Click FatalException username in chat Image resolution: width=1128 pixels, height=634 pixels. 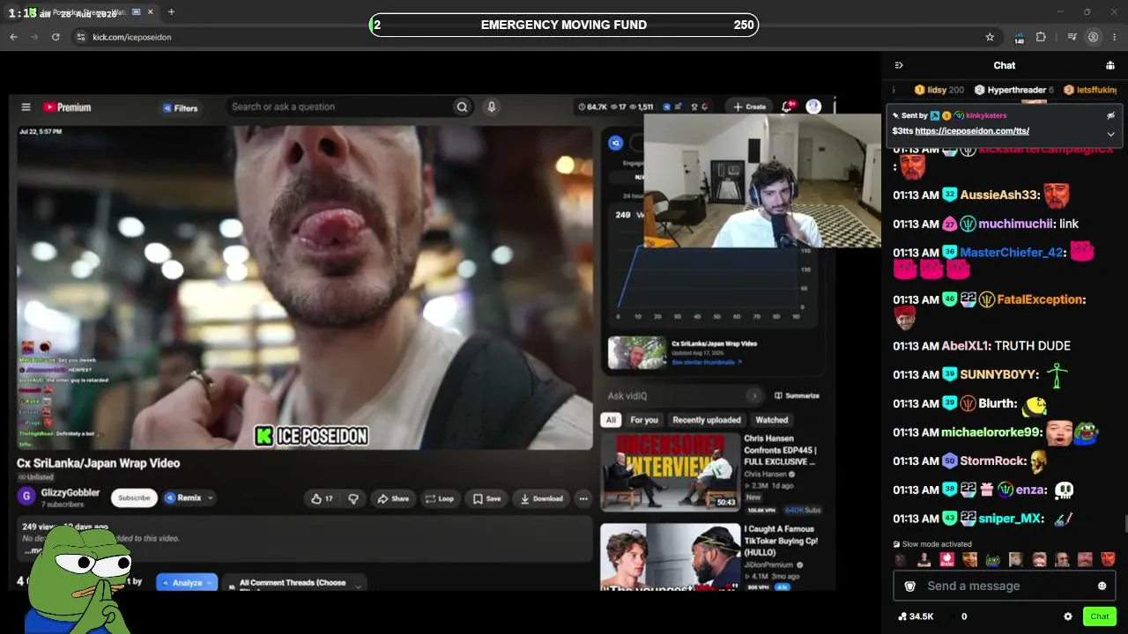pos(1040,299)
